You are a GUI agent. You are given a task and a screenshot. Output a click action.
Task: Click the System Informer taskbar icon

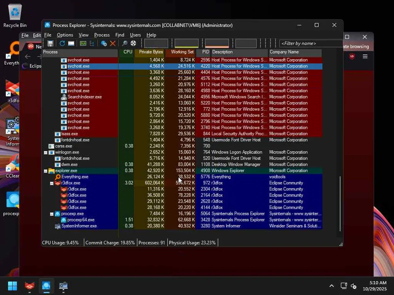[63, 286]
